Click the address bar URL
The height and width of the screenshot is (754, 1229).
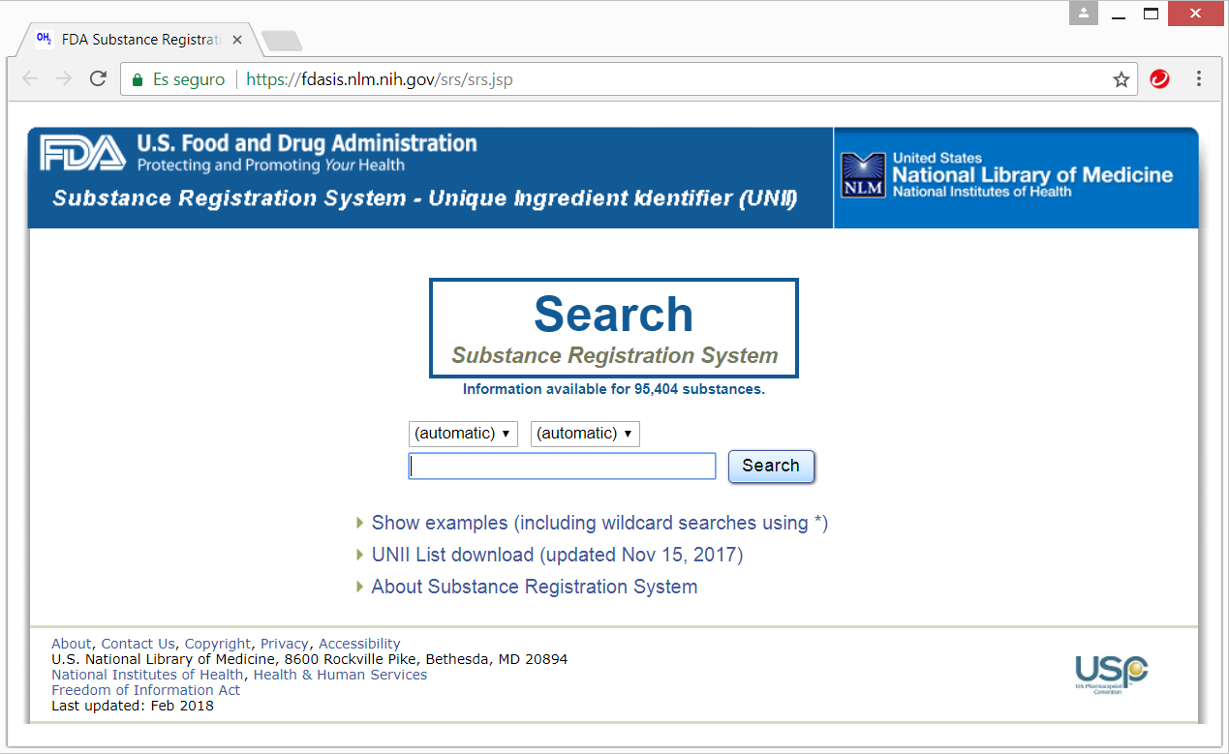[380, 79]
